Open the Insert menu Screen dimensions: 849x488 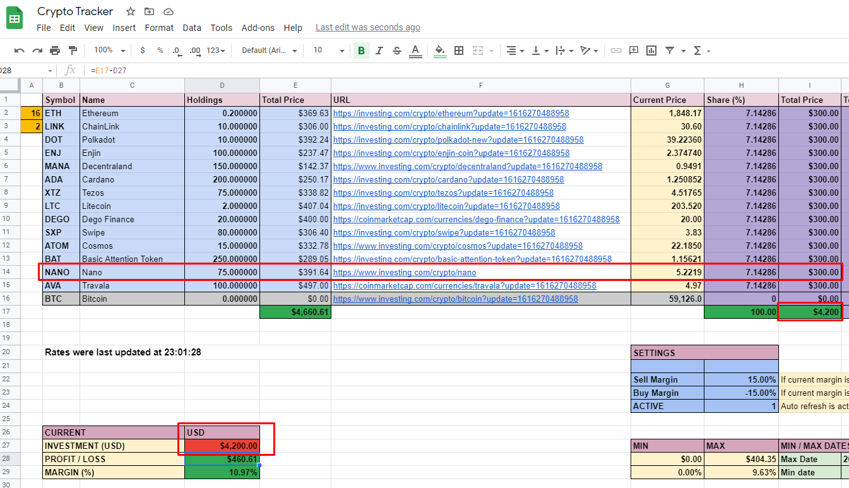[124, 28]
